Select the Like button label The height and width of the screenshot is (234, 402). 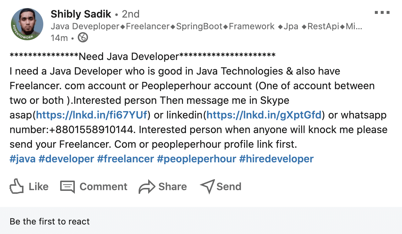[38, 186]
